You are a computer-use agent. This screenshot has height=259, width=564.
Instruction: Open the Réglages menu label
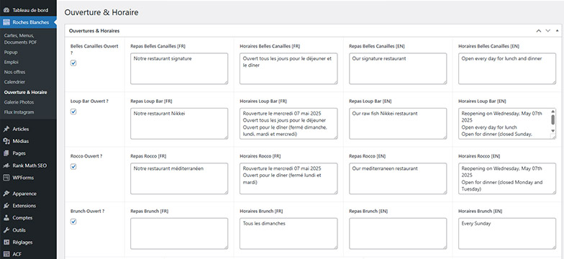tap(22, 242)
